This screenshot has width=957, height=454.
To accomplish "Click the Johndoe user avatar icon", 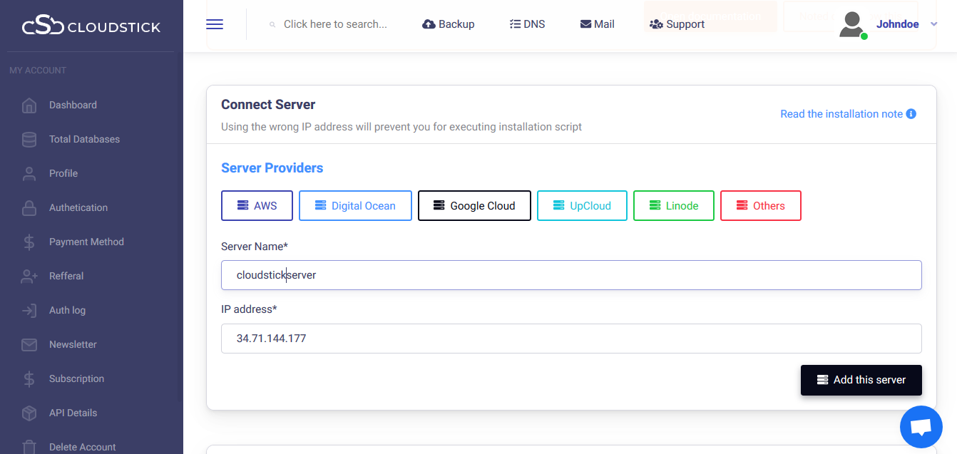I will (851, 24).
